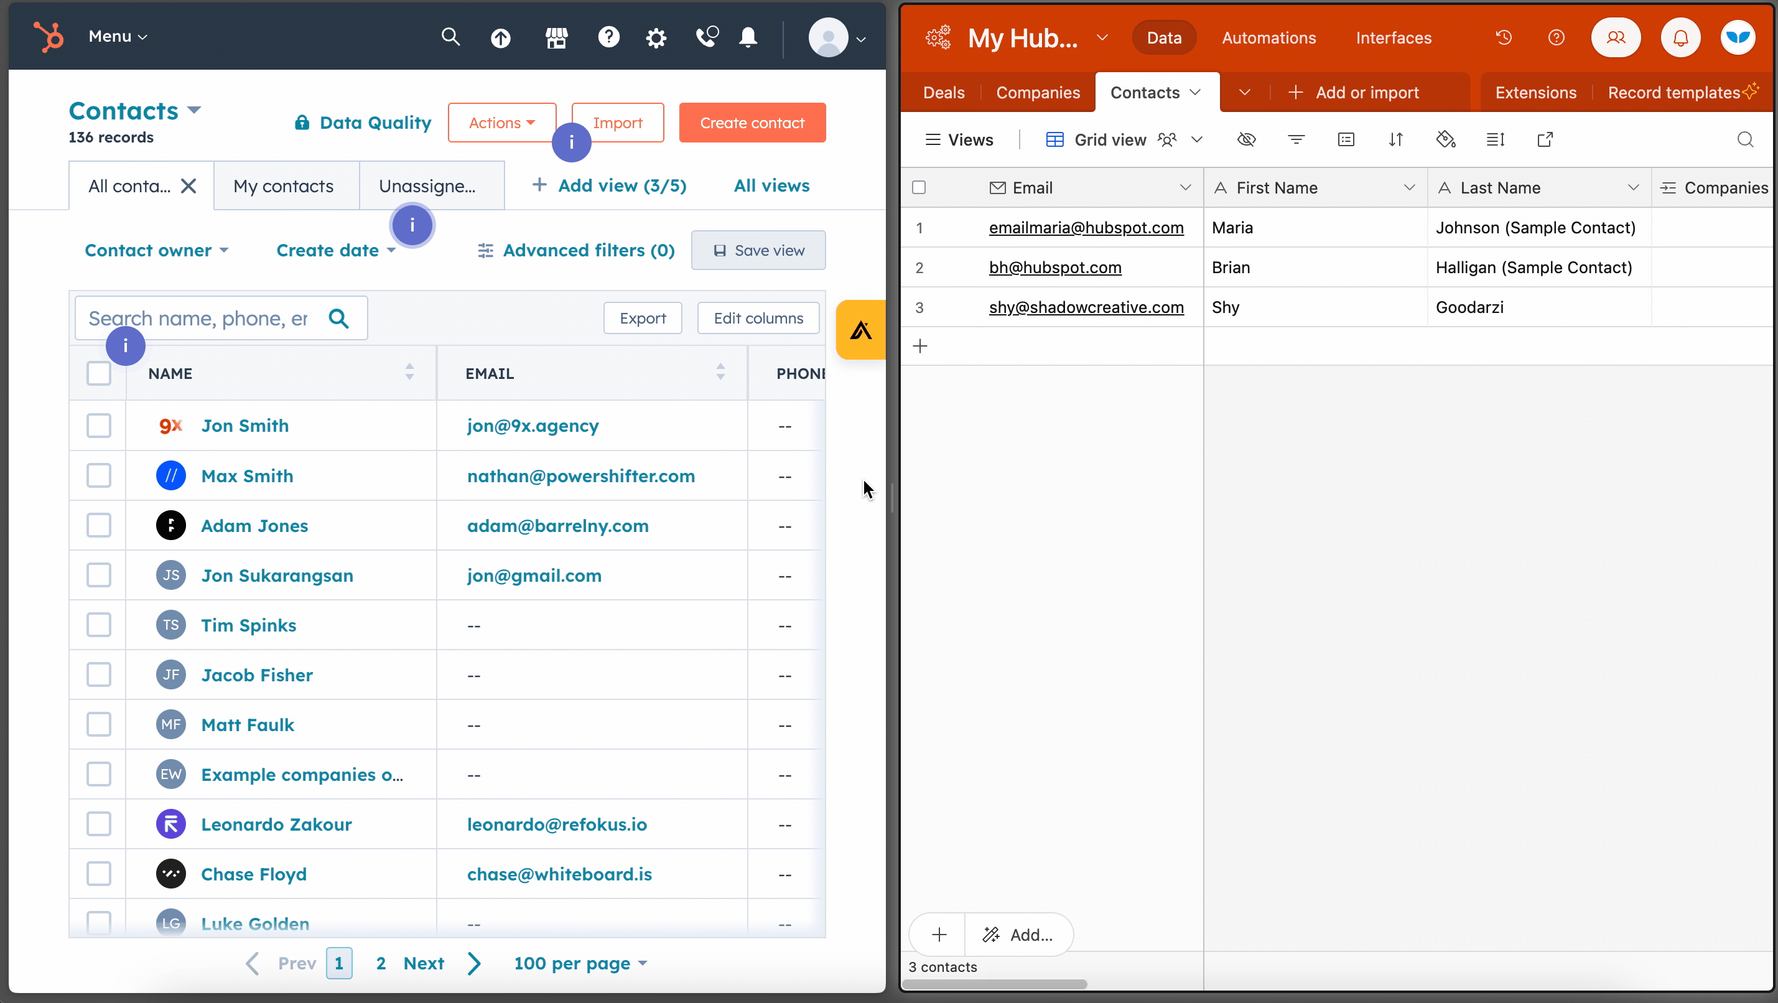This screenshot has height=1003, width=1778.
Task: Check the Adam Jones row checkbox
Action: click(99, 525)
